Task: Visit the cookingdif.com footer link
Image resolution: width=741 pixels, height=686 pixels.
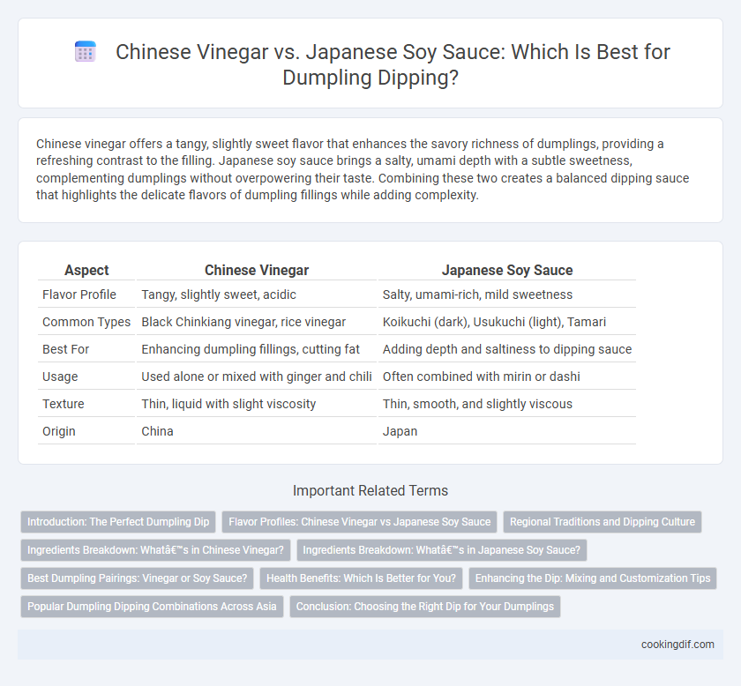Action: (x=677, y=645)
